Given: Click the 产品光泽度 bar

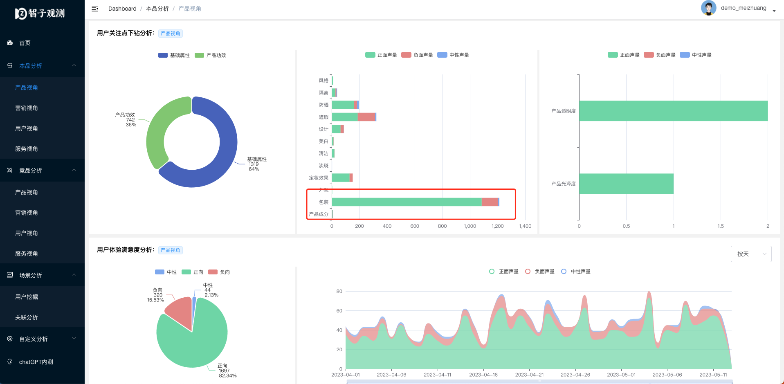Looking at the screenshot, I should point(627,184).
